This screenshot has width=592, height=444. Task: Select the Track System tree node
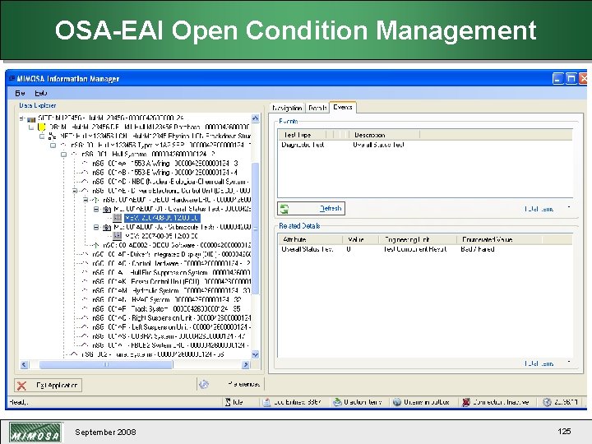[166, 309]
